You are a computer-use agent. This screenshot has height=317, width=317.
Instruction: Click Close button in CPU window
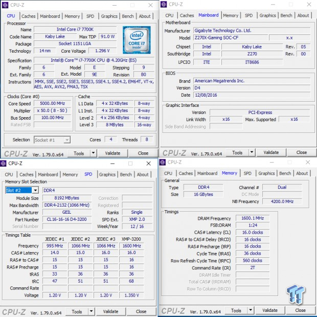[143, 153]
